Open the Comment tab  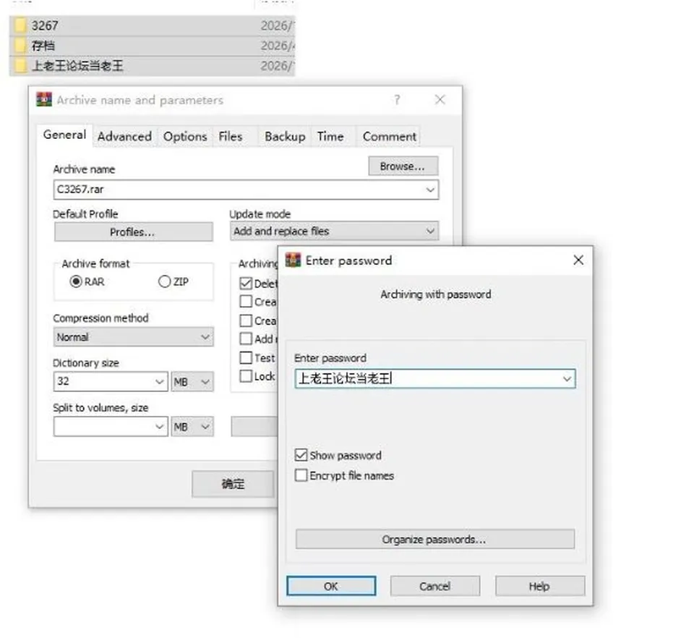(390, 137)
